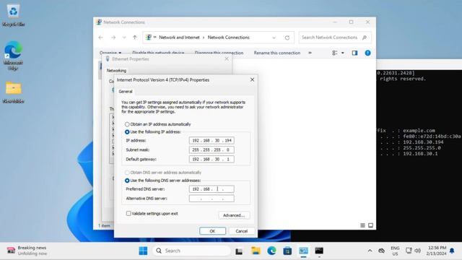Screen dimensions: 462x260
Task: Go back in Network Connections window
Action: click(101, 38)
